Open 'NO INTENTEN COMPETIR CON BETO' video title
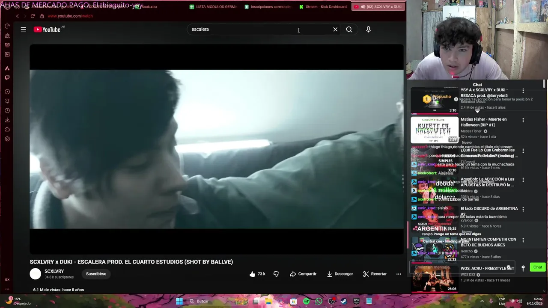Viewport: 548px width, 308px height. tap(488, 242)
